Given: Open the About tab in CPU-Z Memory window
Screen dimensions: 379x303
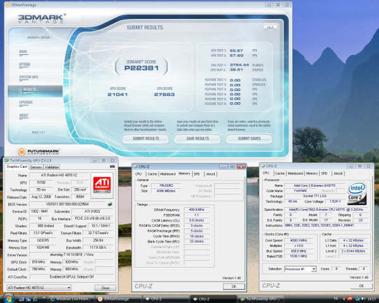Looking at the screenshot, I should coord(210,174).
